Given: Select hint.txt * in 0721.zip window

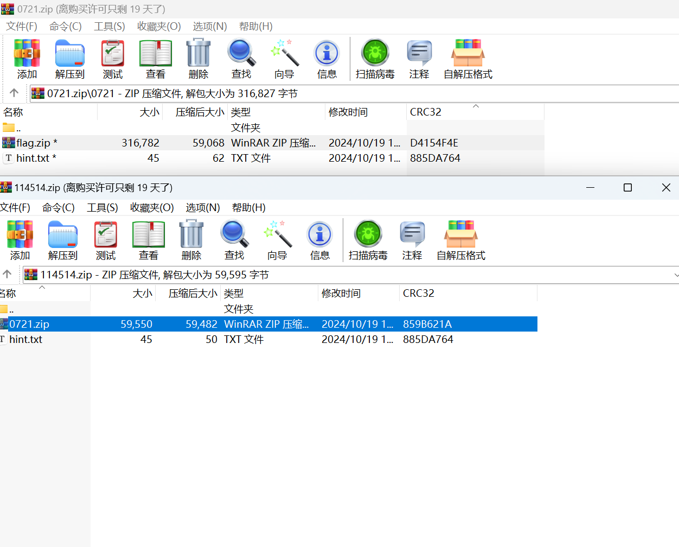Looking at the screenshot, I should 272,158.
